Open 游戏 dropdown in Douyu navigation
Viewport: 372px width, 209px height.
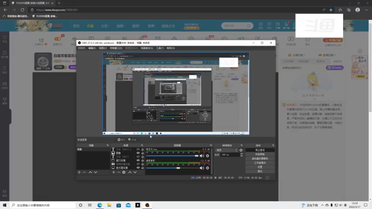pos(136,26)
